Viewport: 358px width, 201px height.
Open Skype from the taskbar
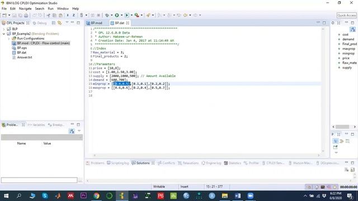[45, 196]
